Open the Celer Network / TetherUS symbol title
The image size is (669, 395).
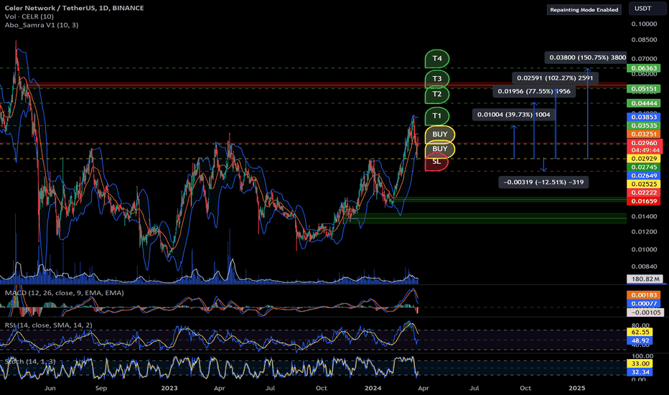74,8
